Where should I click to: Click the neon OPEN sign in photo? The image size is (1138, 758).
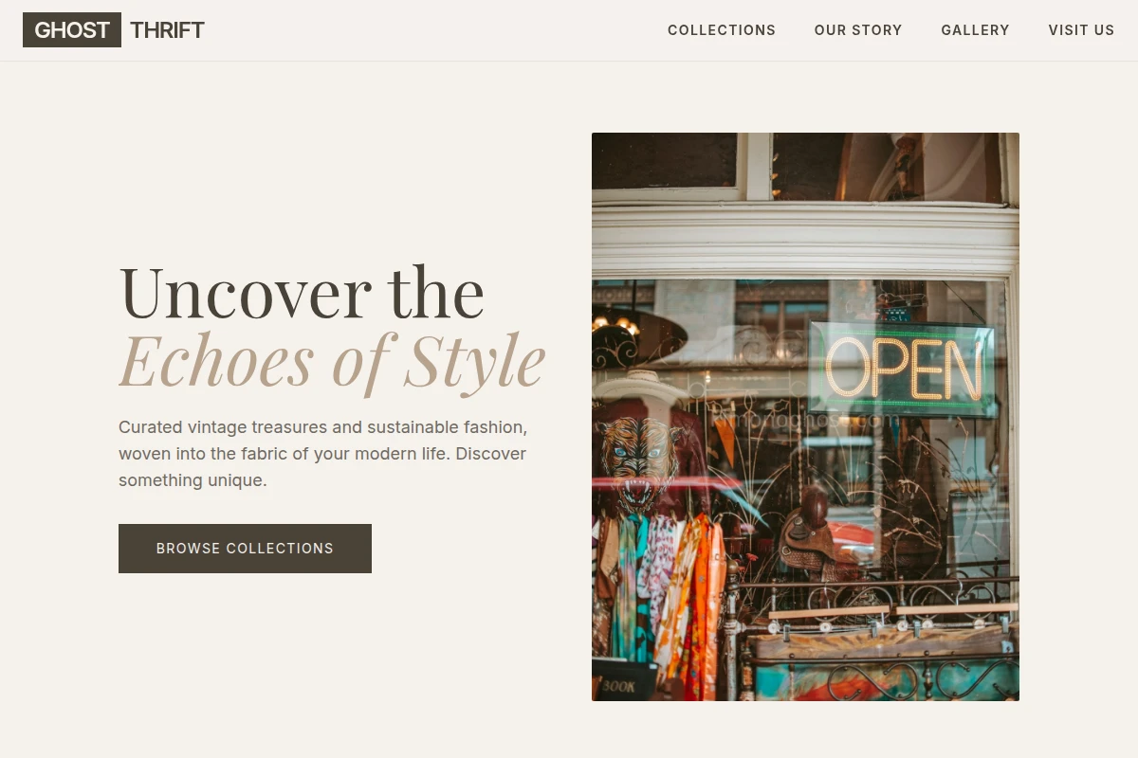pos(902,369)
